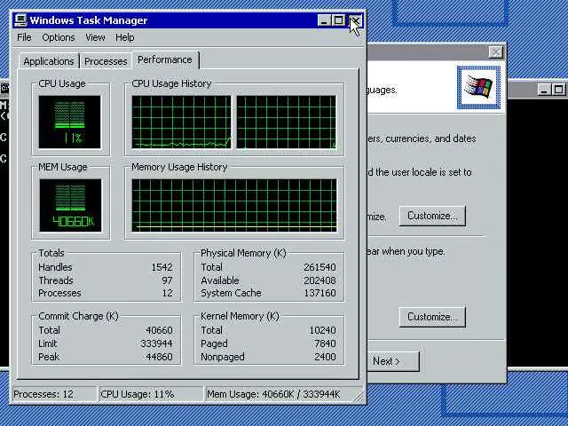
Task: Close the setup dialog behind Task Manager
Action: tap(495, 52)
